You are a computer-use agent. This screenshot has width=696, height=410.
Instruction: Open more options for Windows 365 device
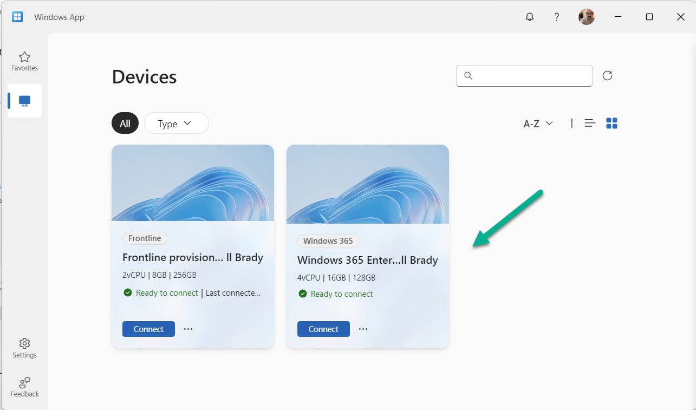[363, 329]
